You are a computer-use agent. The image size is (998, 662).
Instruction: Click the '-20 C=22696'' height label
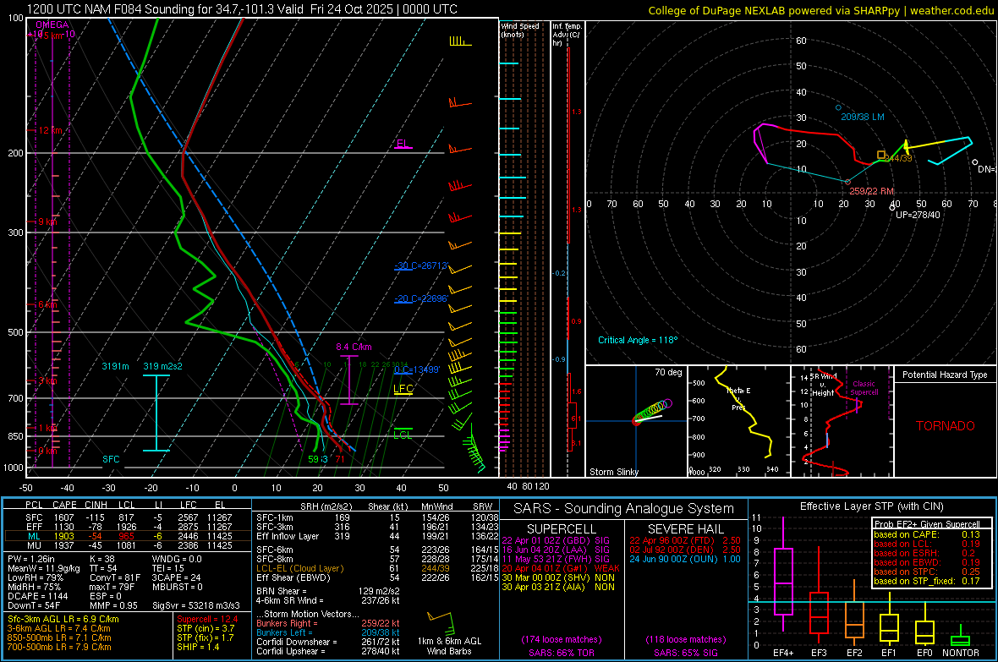[421, 298]
